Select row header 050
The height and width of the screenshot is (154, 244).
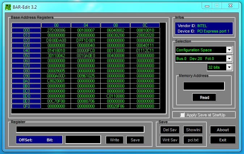[x=26, y=55]
